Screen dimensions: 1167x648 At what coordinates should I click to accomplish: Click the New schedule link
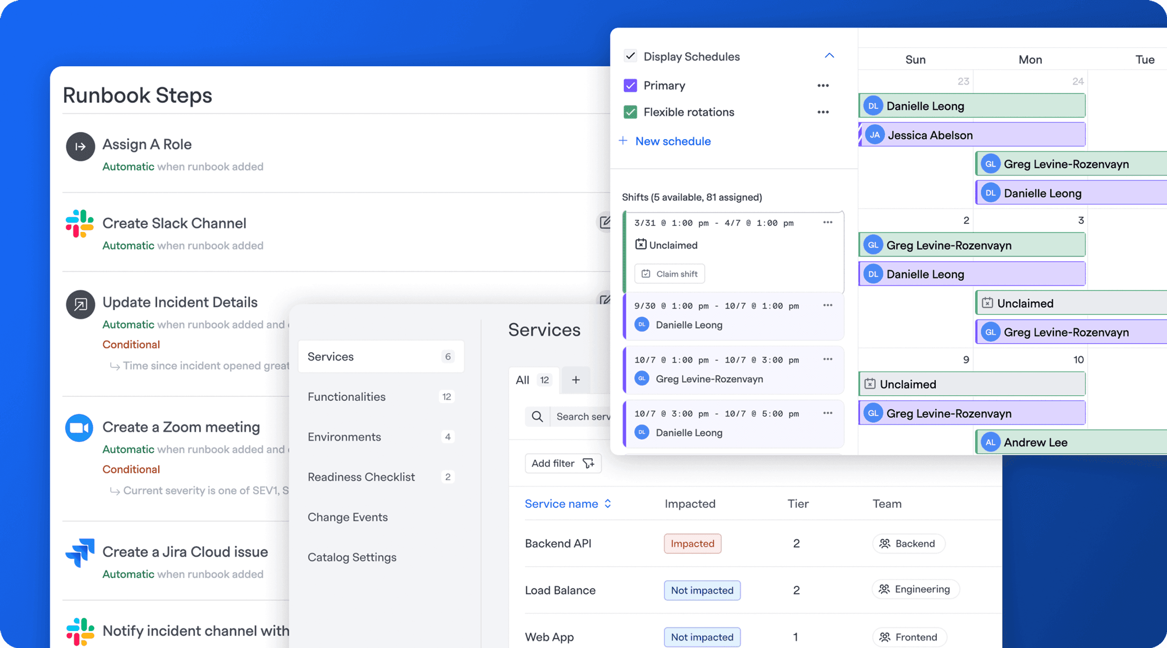click(x=672, y=141)
